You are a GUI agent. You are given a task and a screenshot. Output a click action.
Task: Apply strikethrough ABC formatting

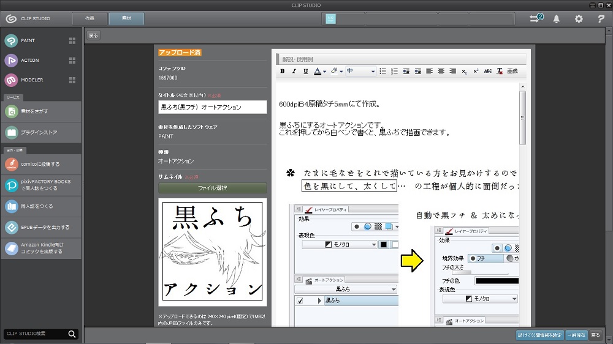488,71
